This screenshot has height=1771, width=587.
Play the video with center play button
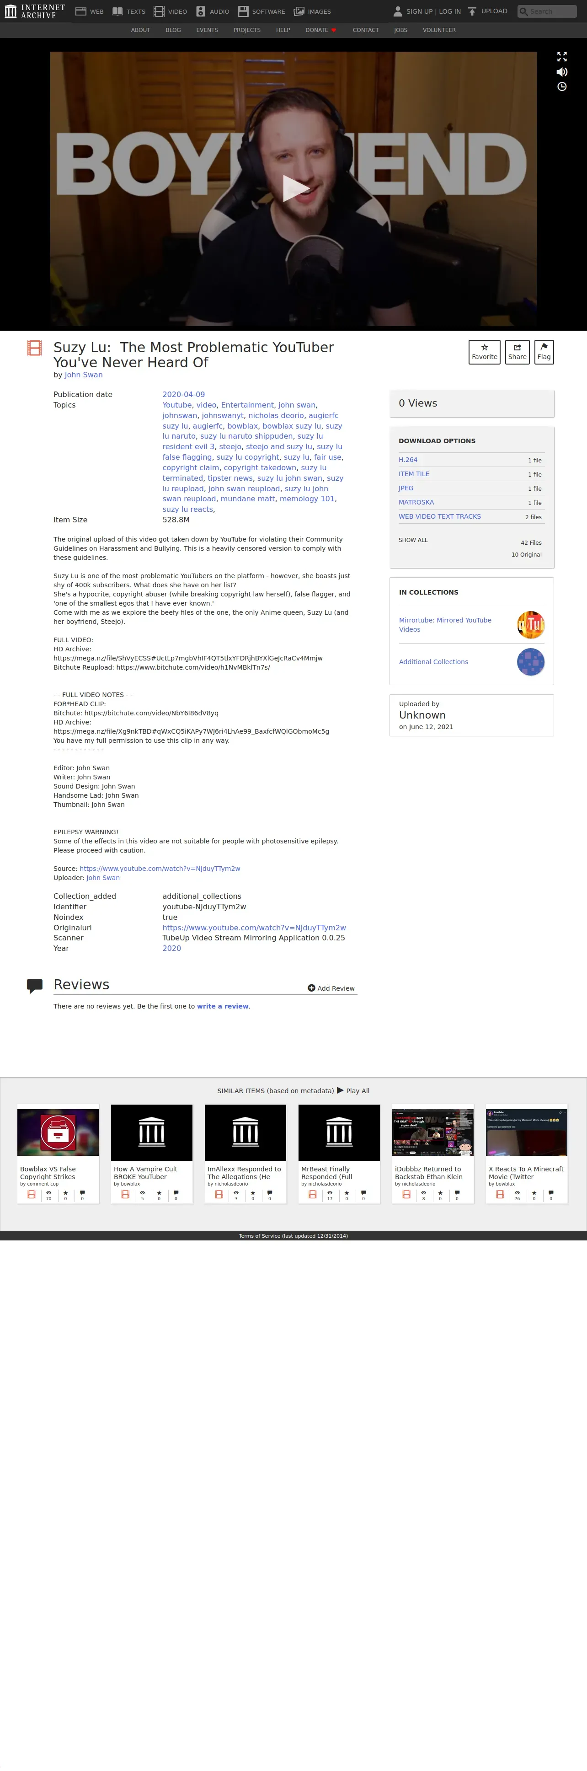[296, 188]
